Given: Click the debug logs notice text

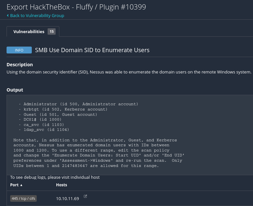Looking at the screenshot, I should coord(55,177).
